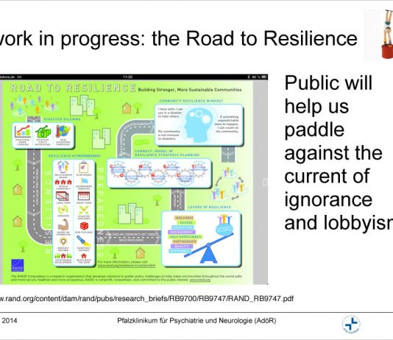Click the flashlight icon in preparedness panel

[84, 241]
